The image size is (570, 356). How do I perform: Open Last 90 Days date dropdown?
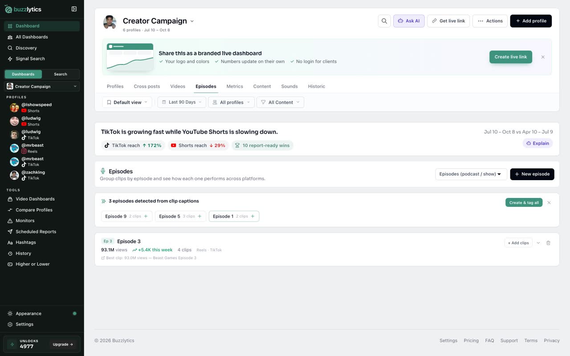pyautogui.click(x=182, y=102)
